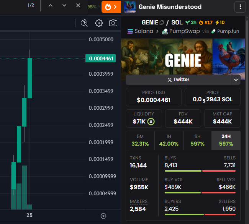The width and height of the screenshot is (249, 224).
Task: Click the lightning boosts 10 badge
Action: (220, 23)
